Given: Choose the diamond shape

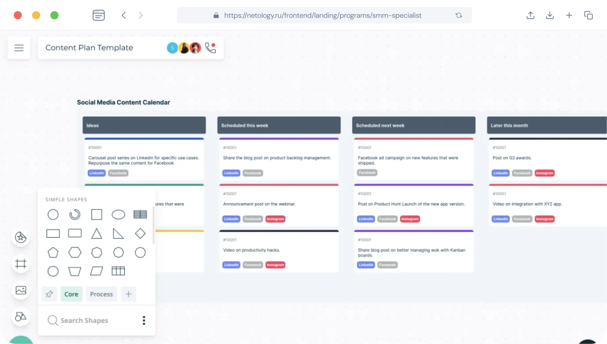Looking at the screenshot, I should click(140, 233).
